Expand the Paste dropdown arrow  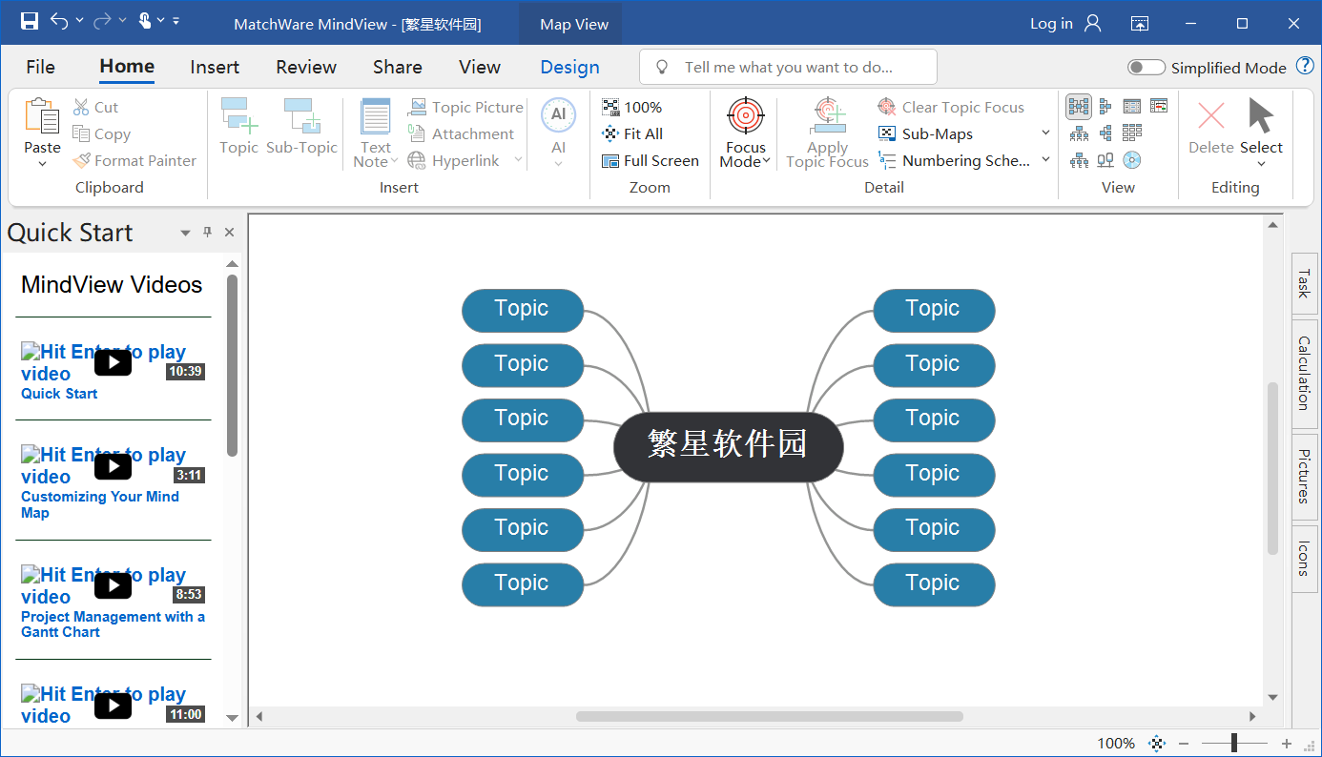point(42,164)
